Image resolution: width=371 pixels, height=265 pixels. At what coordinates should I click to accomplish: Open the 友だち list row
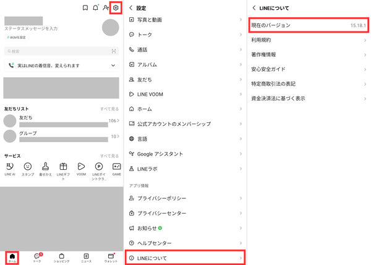point(61,121)
